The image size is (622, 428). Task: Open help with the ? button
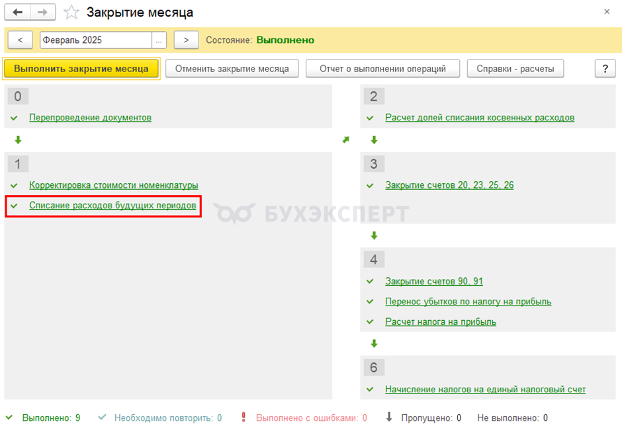point(605,69)
